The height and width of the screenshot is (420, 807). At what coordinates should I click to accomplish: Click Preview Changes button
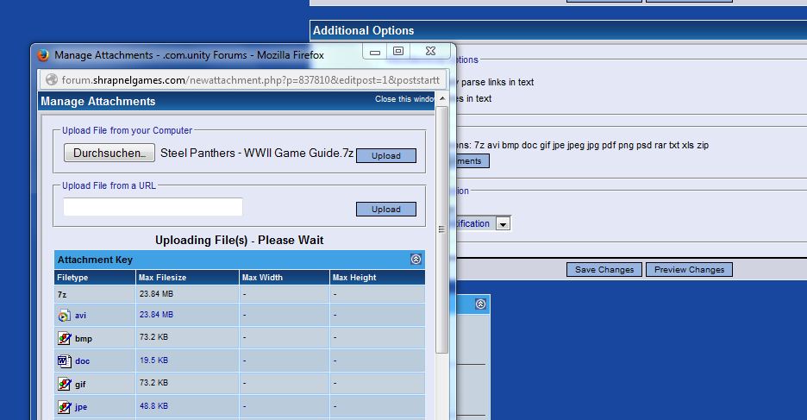689,270
